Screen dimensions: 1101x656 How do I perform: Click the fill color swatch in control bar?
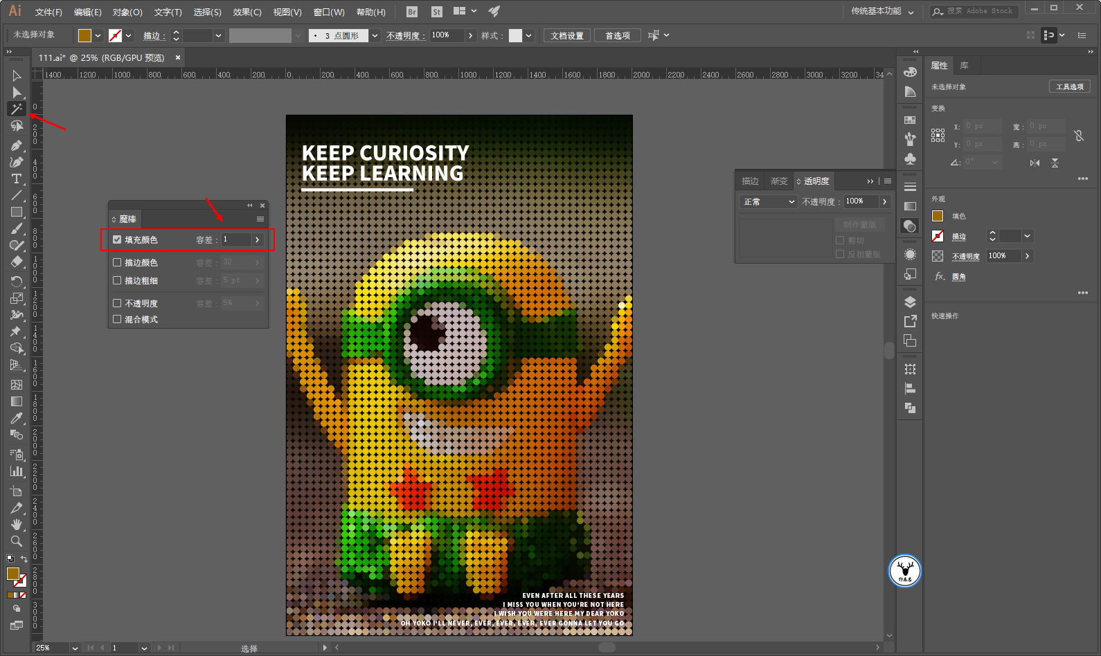pos(84,35)
